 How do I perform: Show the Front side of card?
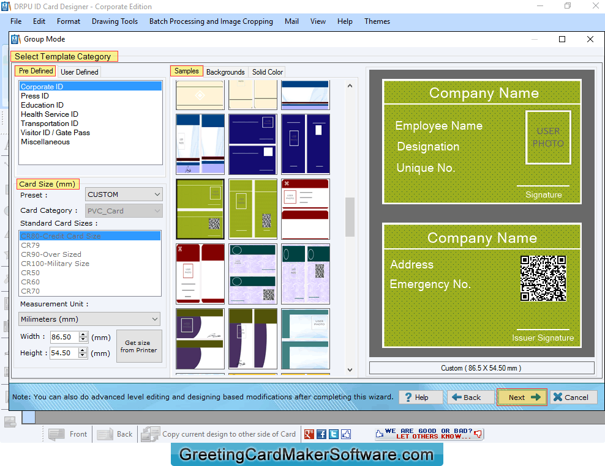coord(69,434)
